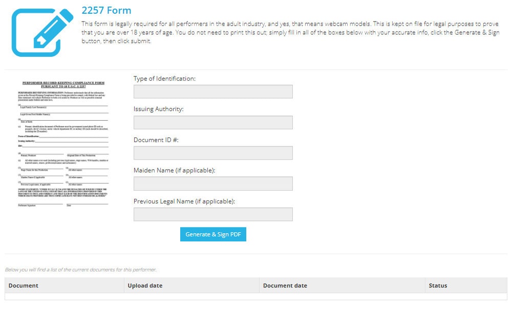
Task: Click the Status column header
Action: coord(438,285)
